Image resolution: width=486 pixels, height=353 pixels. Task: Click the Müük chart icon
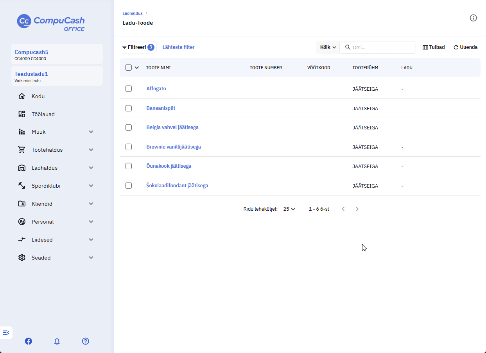[22, 132]
